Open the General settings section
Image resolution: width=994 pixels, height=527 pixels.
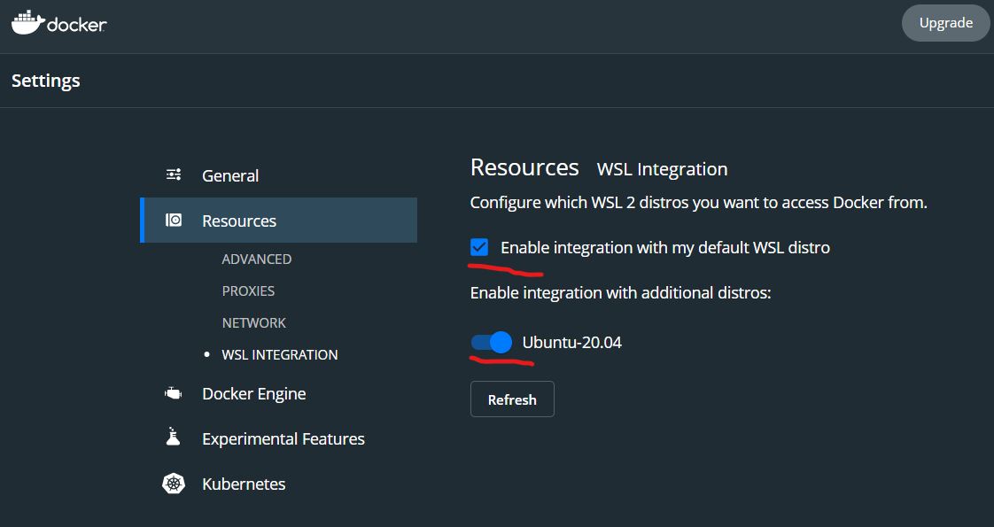click(230, 175)
